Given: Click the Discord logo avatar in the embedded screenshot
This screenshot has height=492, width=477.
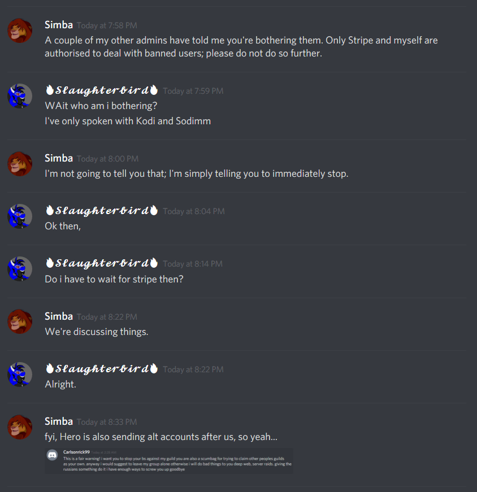Looking at the screenshot, I should pyautogui.click(x=52, y=455).
